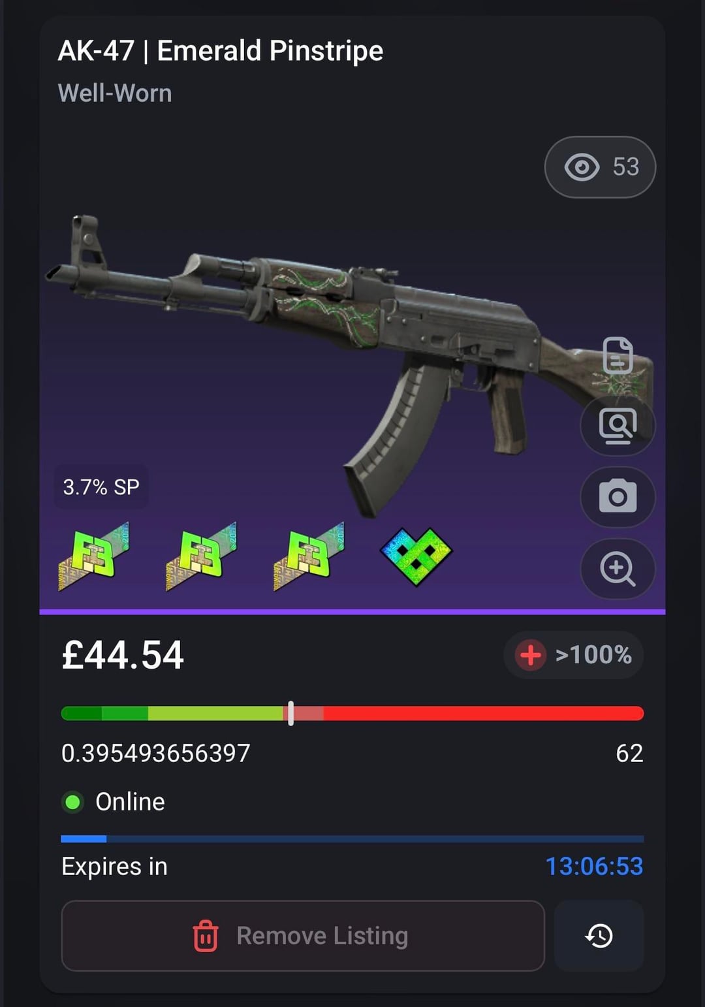
Task: Click the red trash can icon
Action: click(205, 936)
